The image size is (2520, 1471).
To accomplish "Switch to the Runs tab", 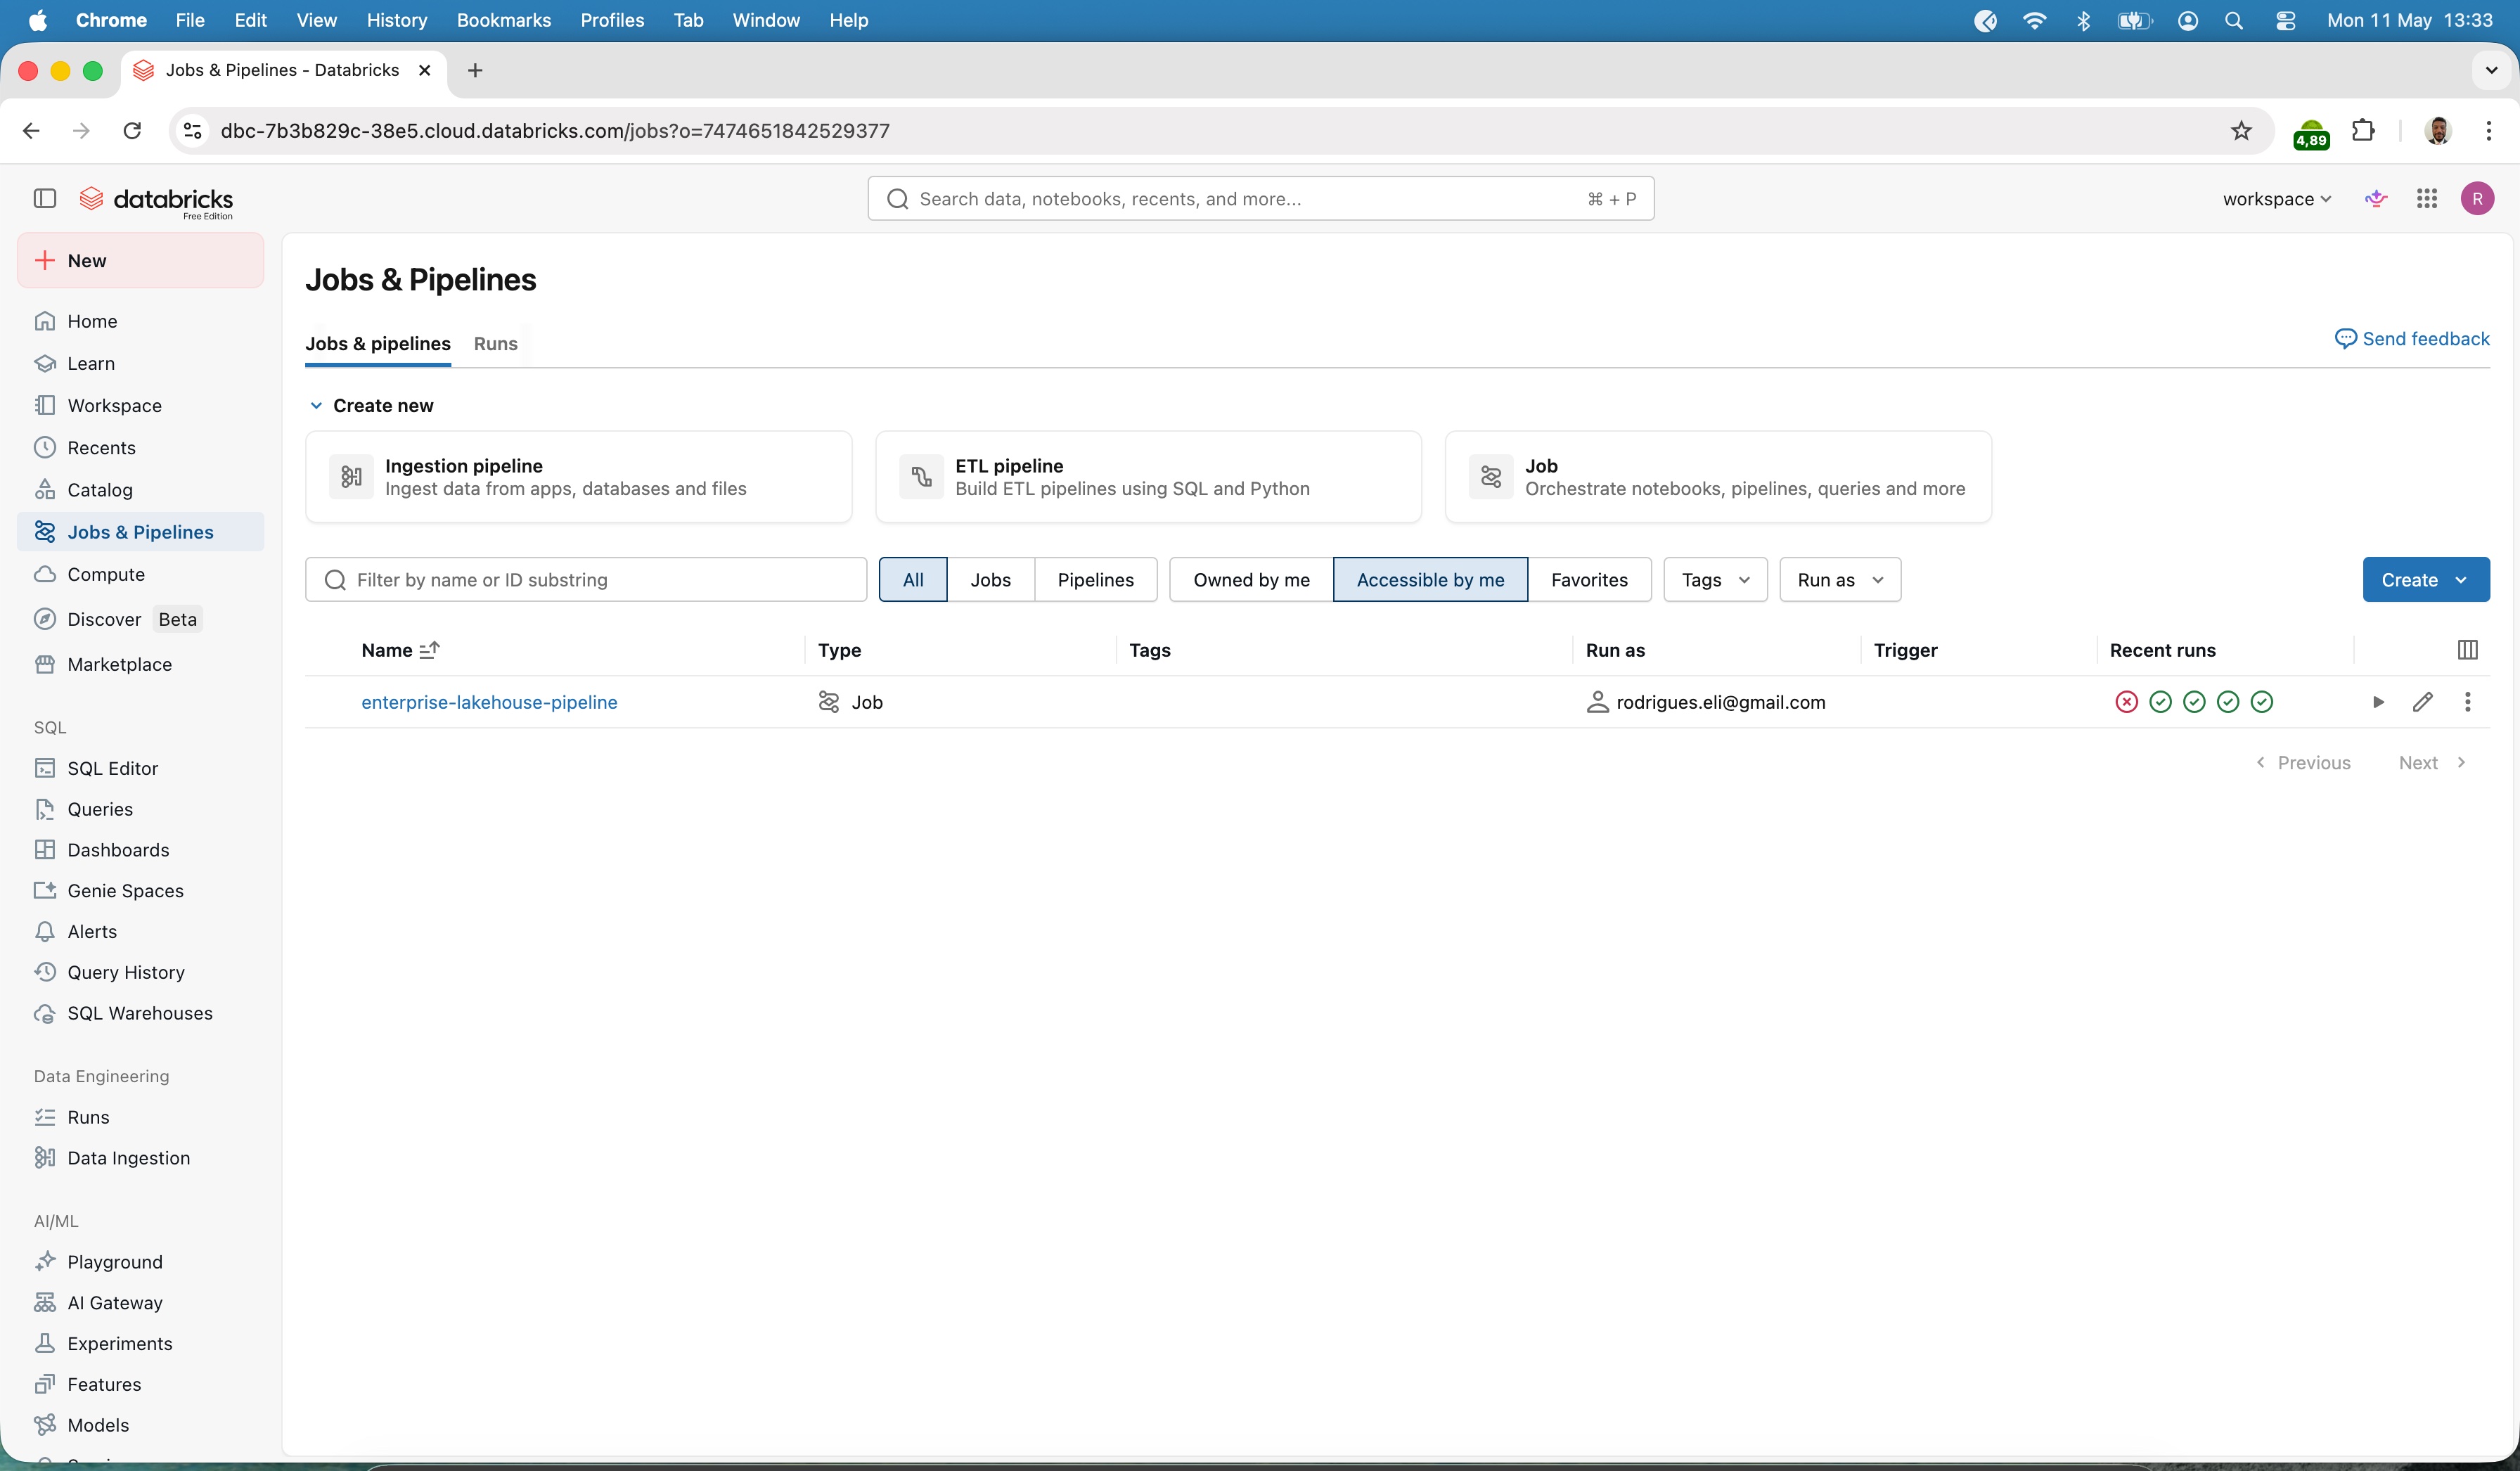I will click(x=495, y=343).
